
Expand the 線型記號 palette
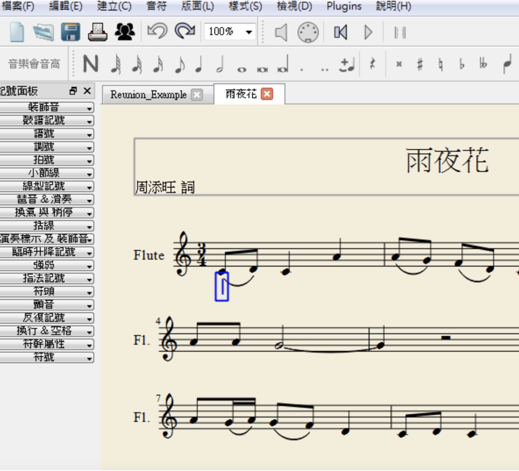(46, 186)
